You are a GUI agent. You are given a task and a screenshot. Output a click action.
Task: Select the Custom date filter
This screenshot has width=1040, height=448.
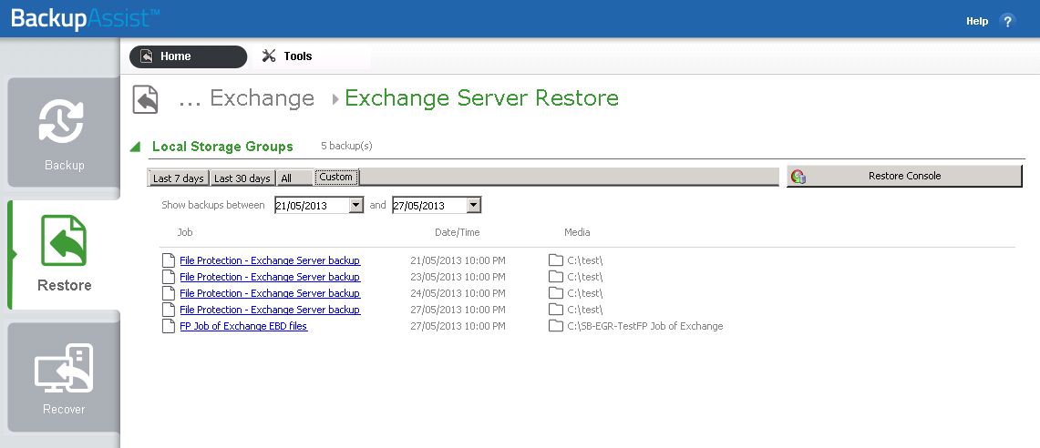point(336,177)
